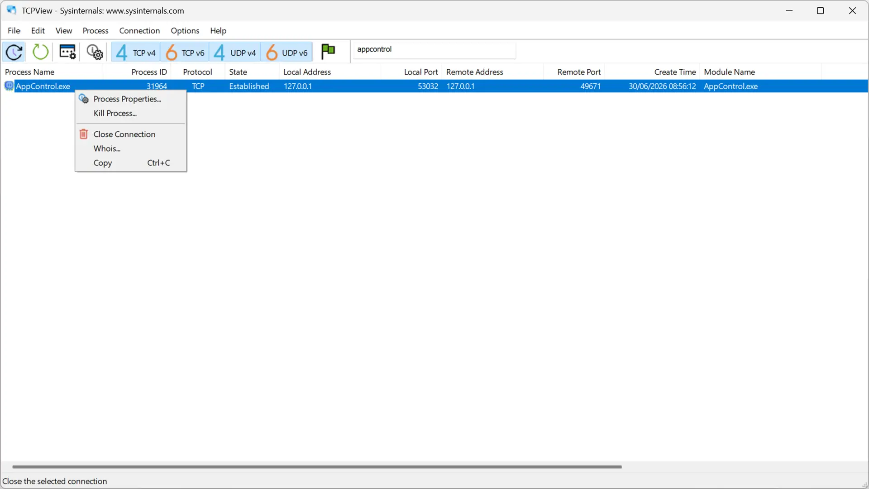
Task: Click the AppControl.exe process name cell
Action: click(43, 86)
